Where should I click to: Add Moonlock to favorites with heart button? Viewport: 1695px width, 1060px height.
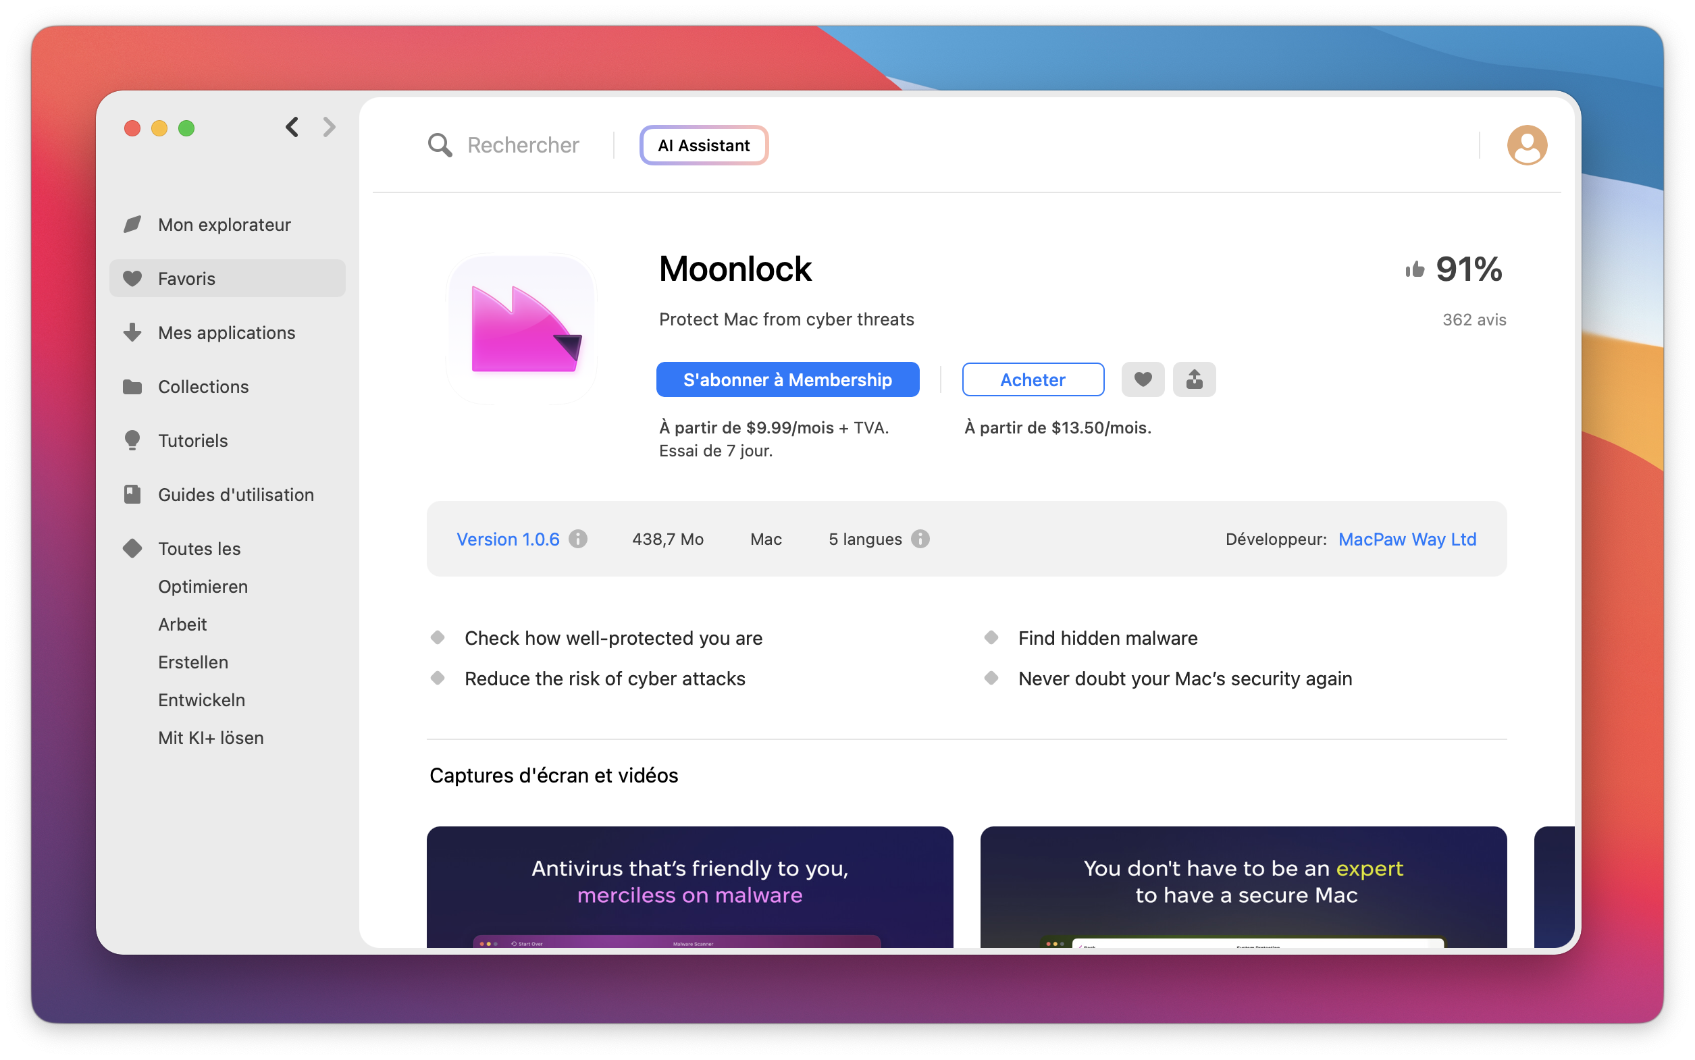tap(1143, 379)
